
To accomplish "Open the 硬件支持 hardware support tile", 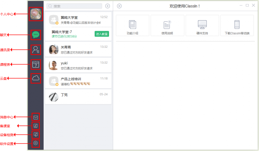I will (x=202, y=26).
